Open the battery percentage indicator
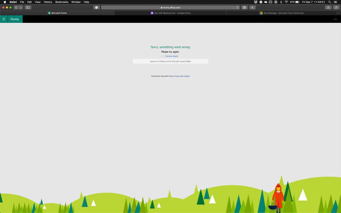 coord(292,2)
